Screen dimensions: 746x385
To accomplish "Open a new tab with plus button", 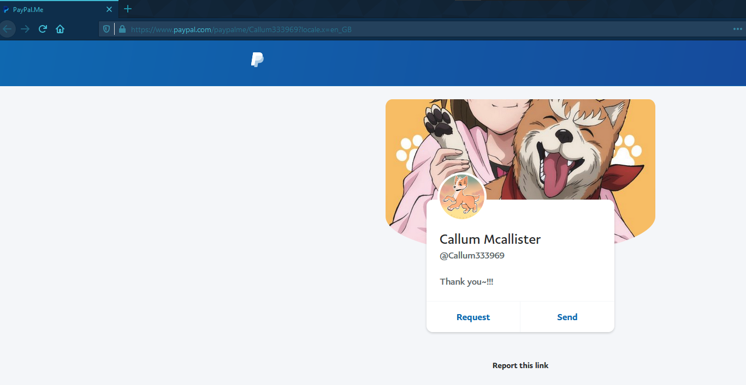I will click(128, 9).
